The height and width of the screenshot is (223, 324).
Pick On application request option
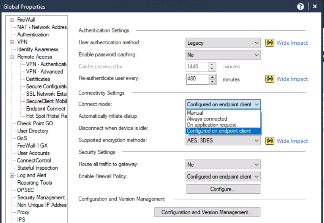click(x=211, y=125)
